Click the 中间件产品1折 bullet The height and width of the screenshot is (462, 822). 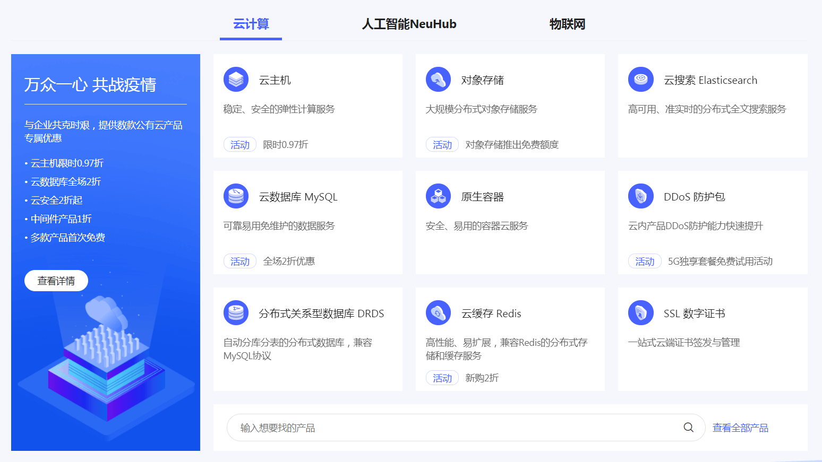tap(61, 219)
